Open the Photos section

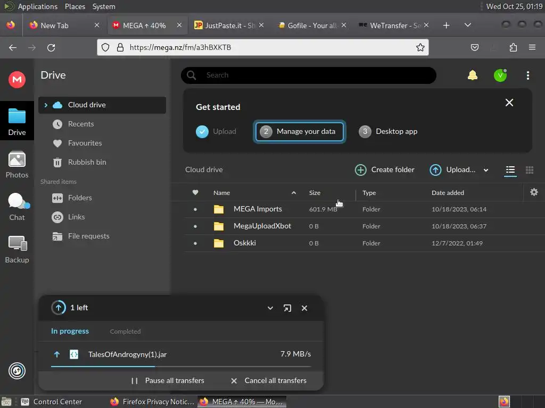(16, 165)
